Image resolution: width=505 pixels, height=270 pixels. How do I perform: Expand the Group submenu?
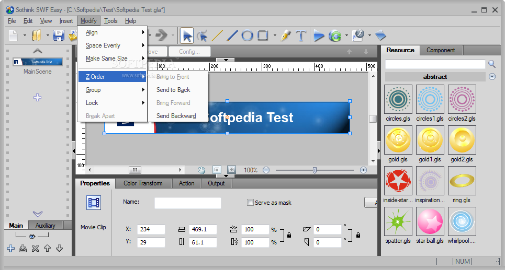[x=113, y=90]
